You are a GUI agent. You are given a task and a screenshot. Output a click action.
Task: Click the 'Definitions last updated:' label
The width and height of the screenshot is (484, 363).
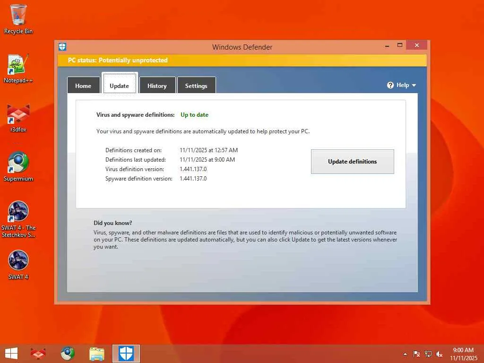[x=136, y=160]
